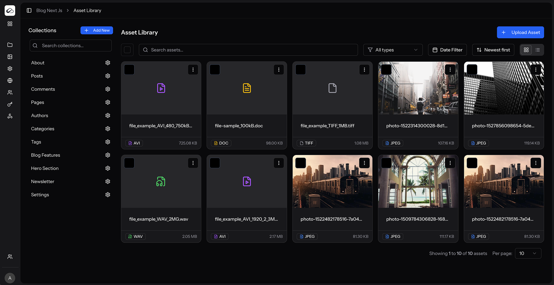Open the key icon in left rail

(10, 104)
